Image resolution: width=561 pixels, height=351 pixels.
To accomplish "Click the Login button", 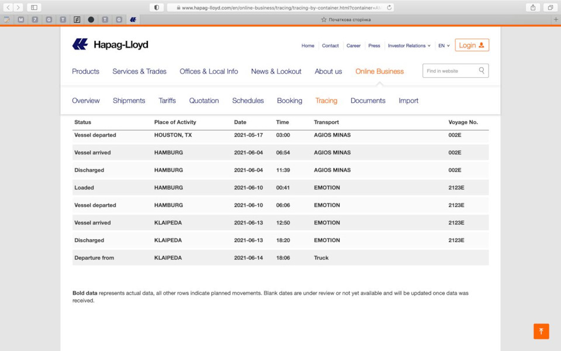I will click(x=472, y=45).
